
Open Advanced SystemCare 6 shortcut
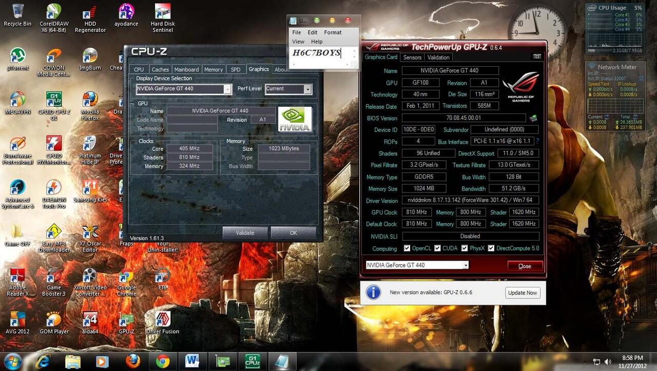pos(17,194)
